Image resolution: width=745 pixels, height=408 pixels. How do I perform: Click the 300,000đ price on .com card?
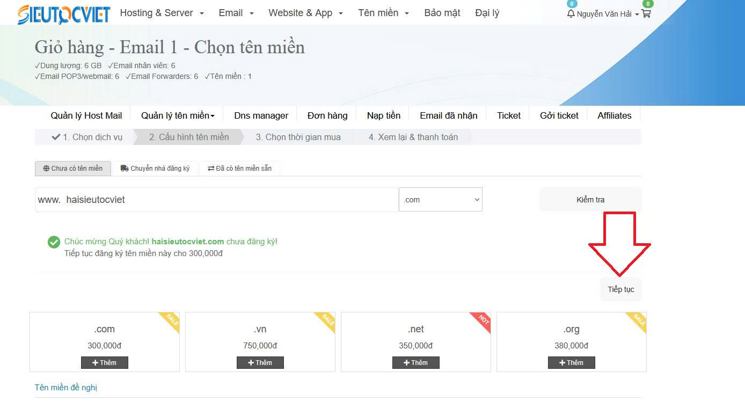pyautogui.click(x=105, y=346)
